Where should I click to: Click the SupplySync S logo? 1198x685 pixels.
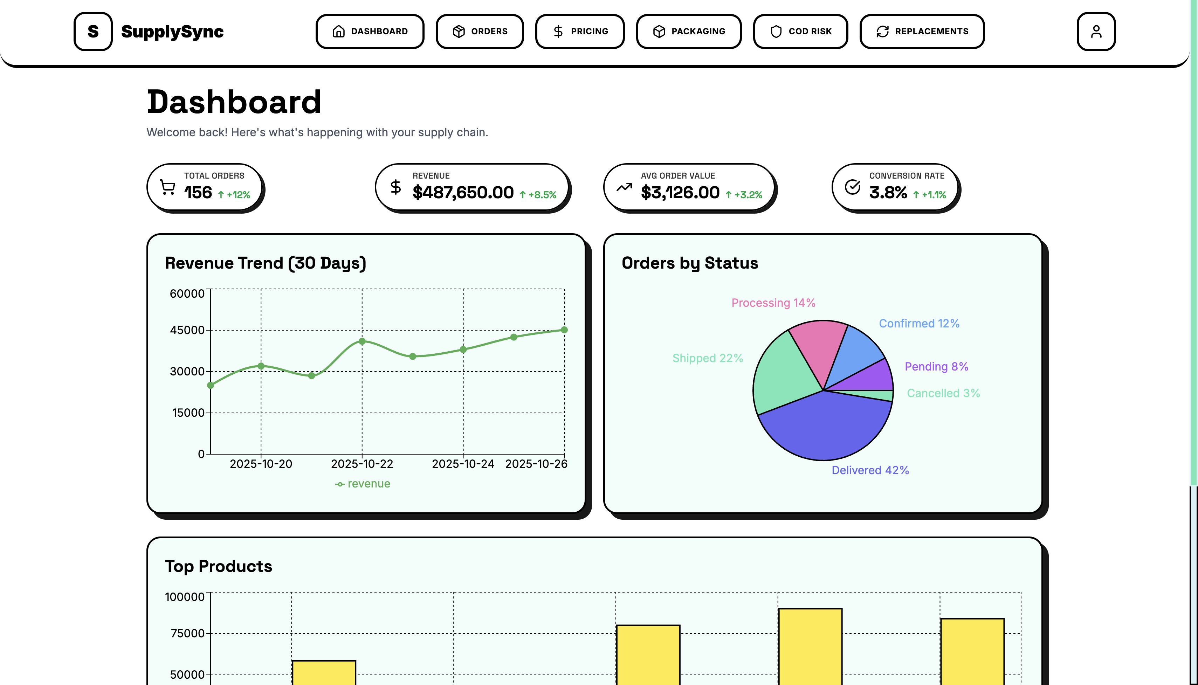[93, 32]
